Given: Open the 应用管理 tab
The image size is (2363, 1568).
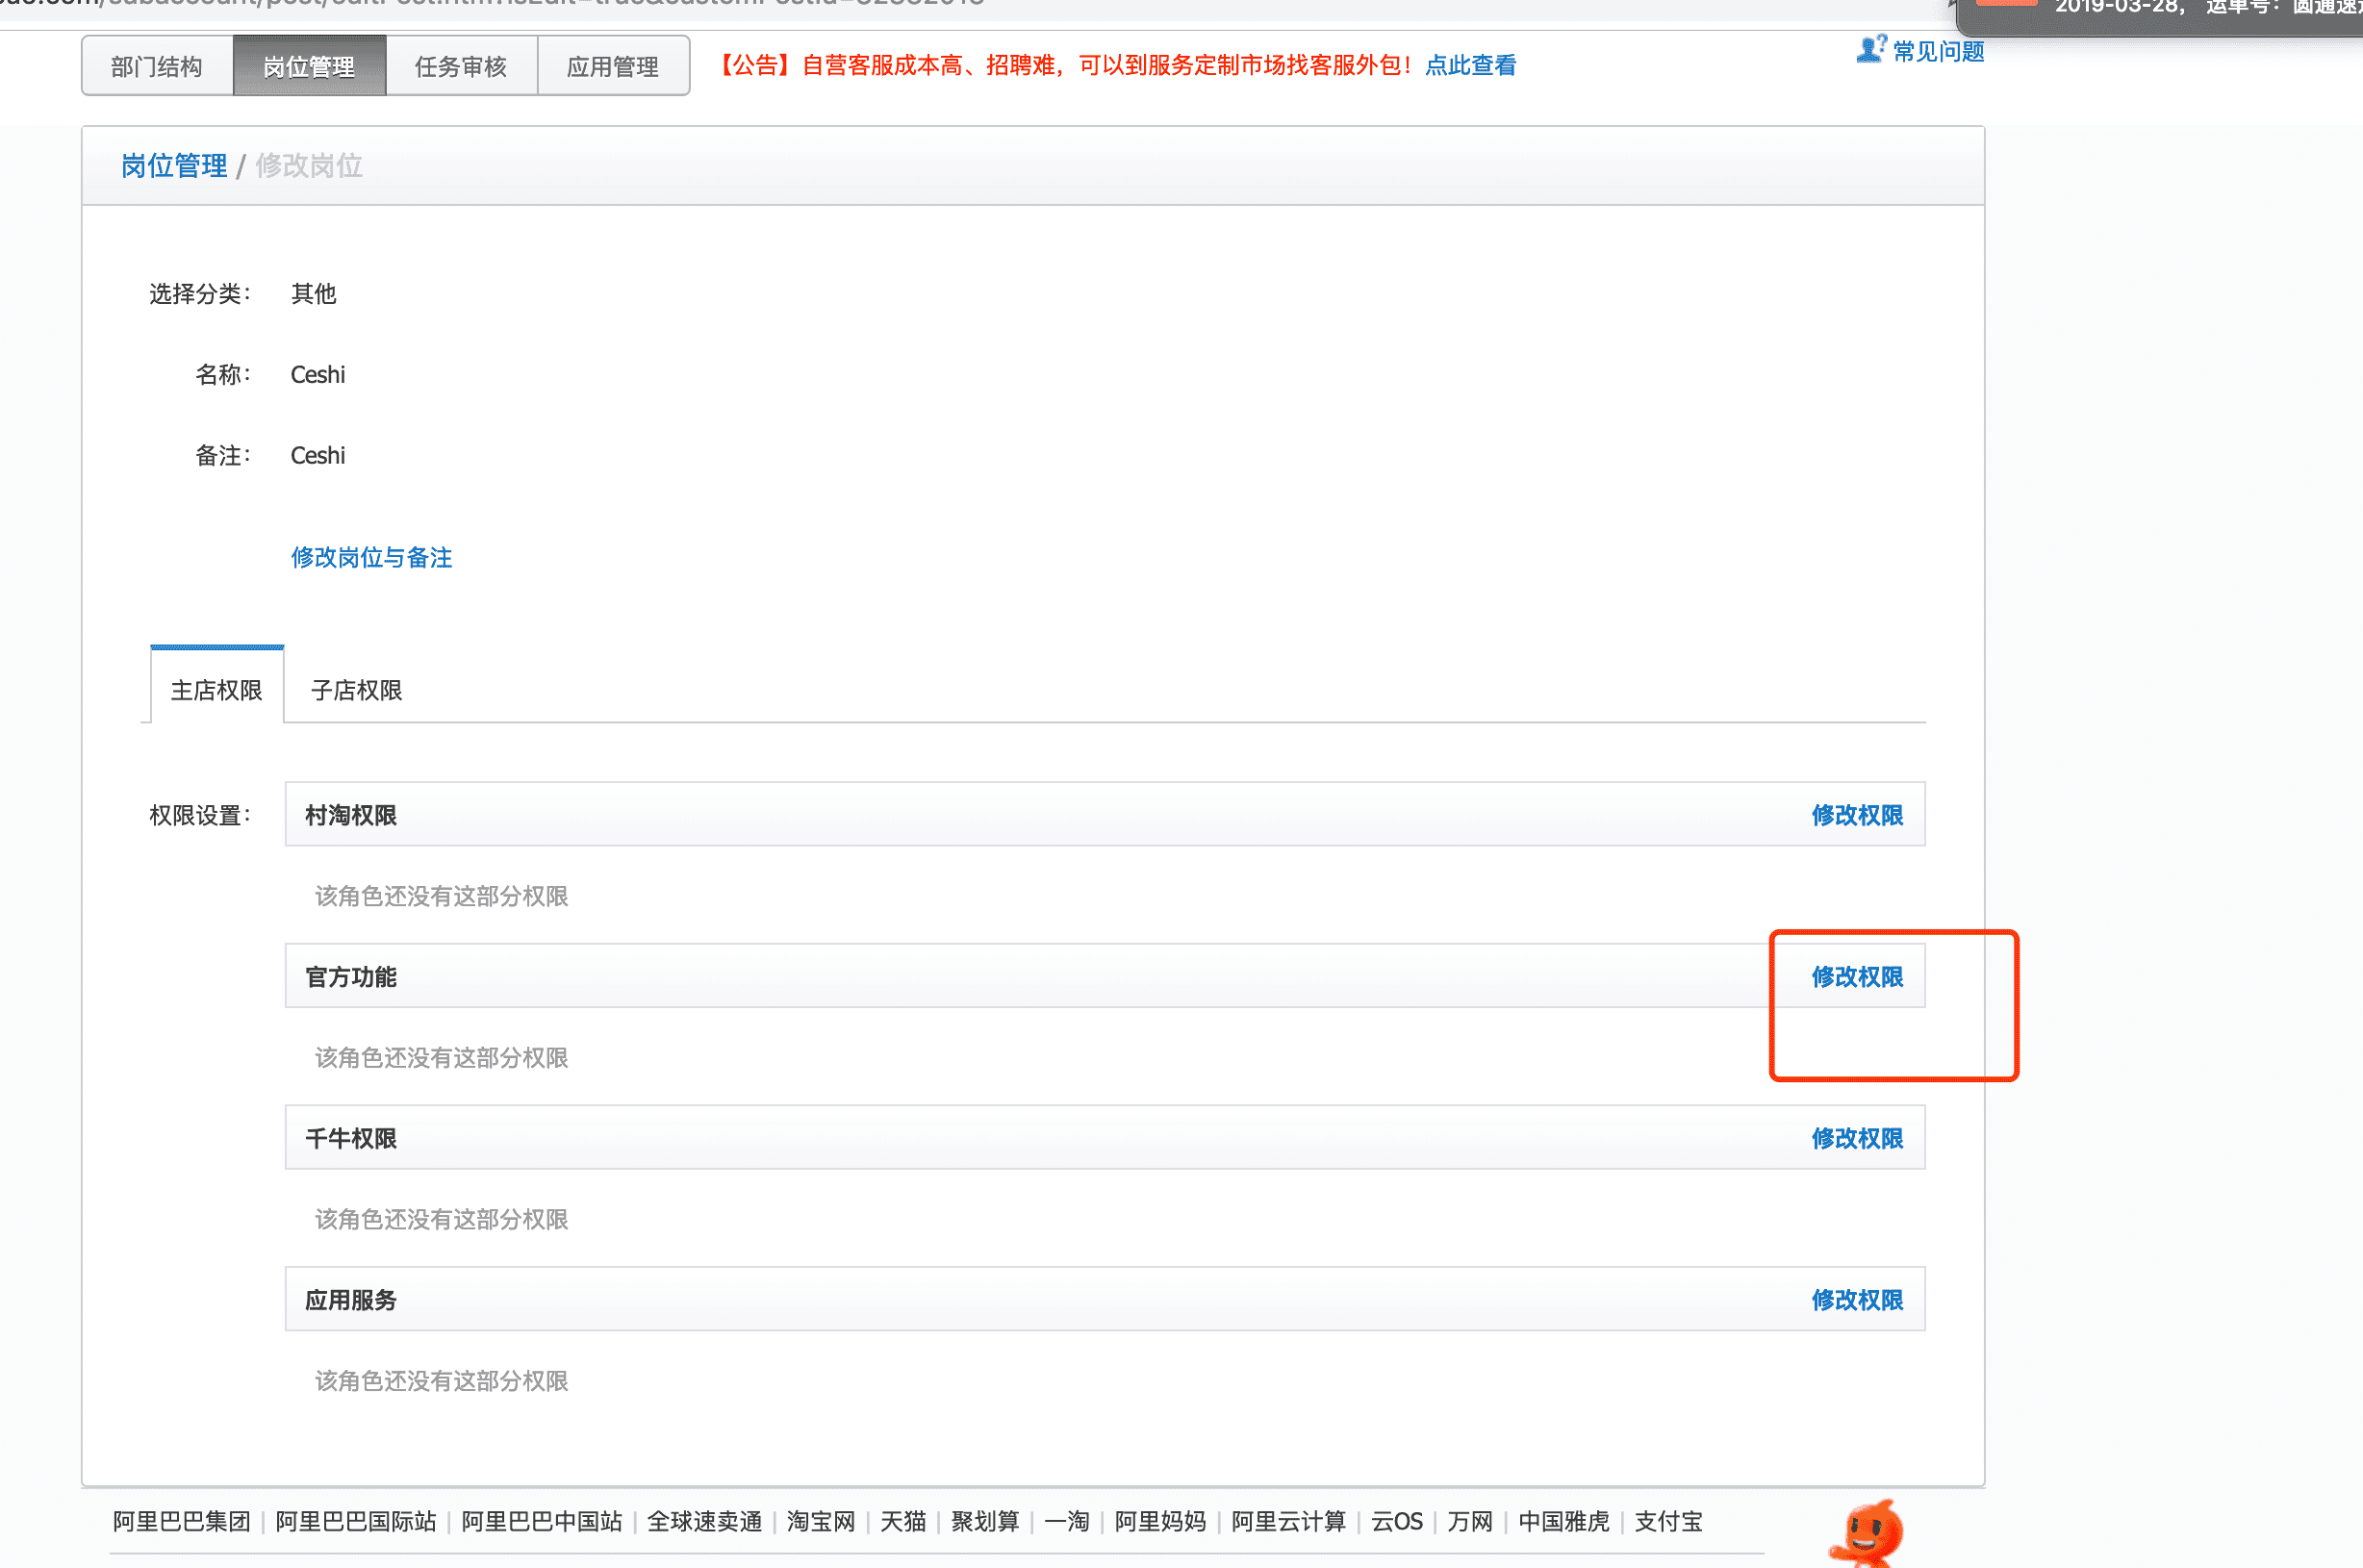Looking at the screenshot, I should 613,66.
